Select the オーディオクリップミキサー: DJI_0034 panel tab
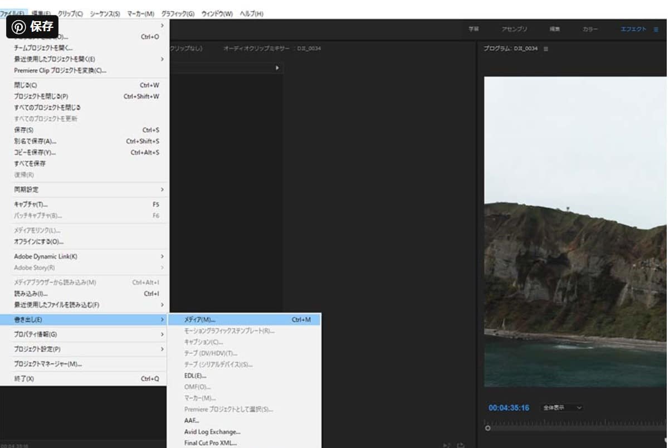The image size is (669, 448). click(x=272, y=48)
